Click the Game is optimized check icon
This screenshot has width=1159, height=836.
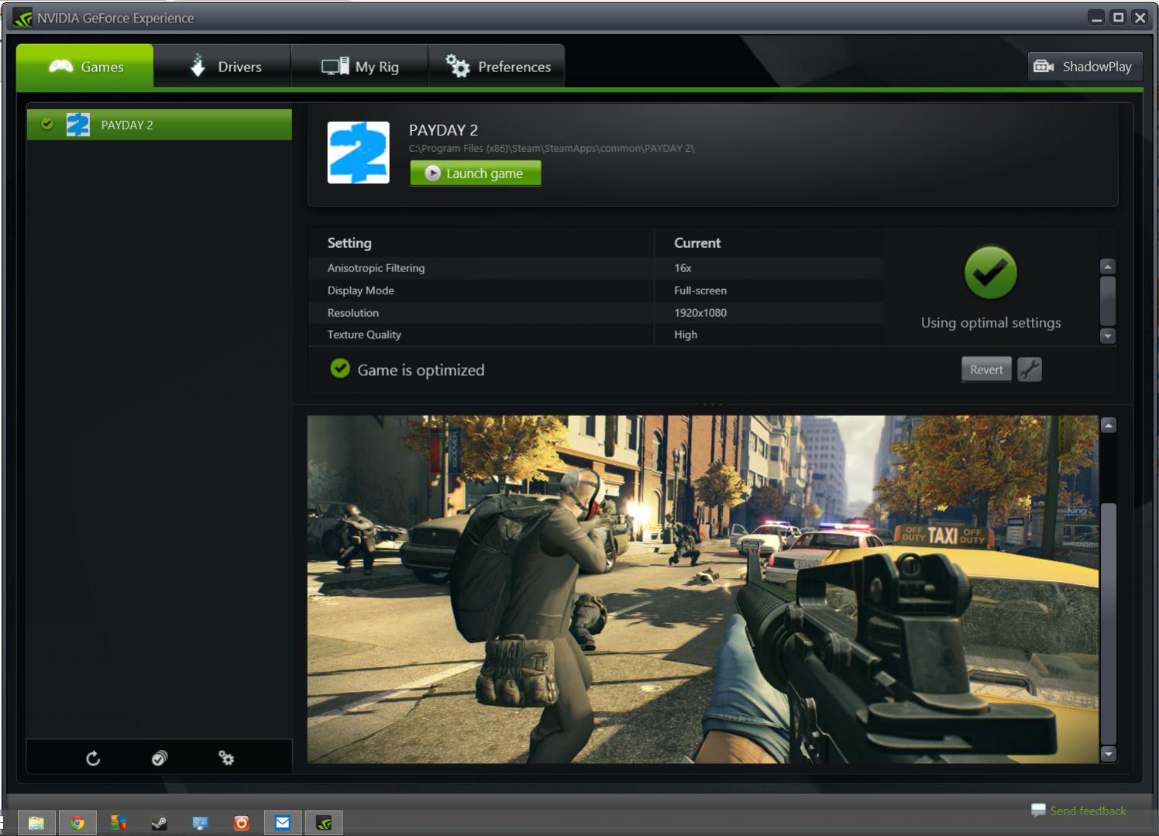pos(340,369)
